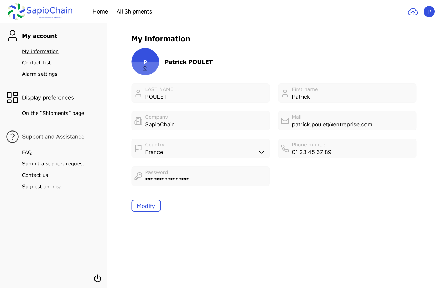443x288 pixels.
Task: Open Contact List in sidebar
Action: [x=37, y=63]
